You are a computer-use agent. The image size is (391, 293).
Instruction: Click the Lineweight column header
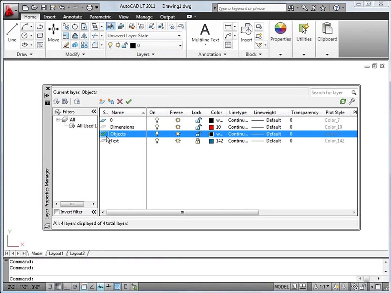[265, 112]
